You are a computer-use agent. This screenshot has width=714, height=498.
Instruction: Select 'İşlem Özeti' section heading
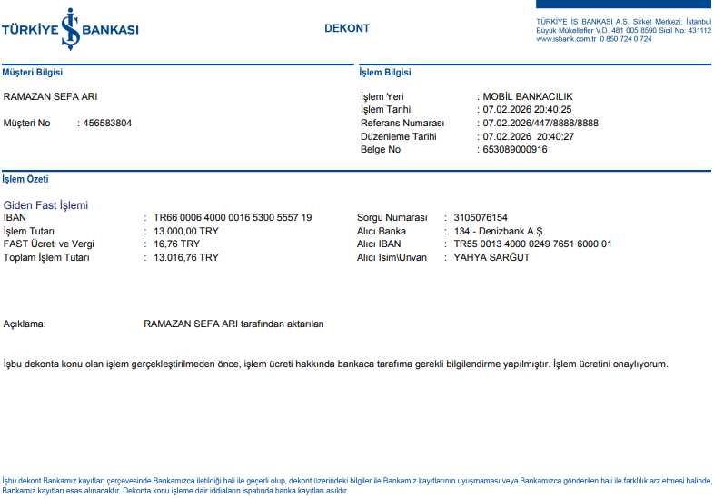click(x=25, y=179)
